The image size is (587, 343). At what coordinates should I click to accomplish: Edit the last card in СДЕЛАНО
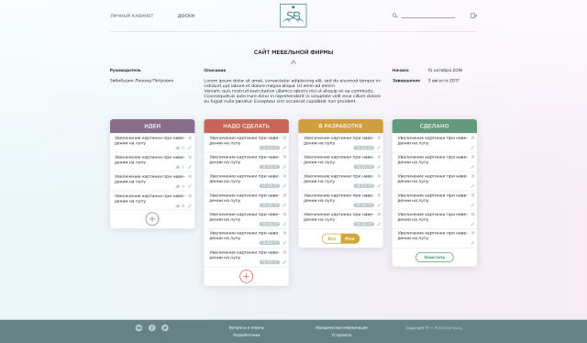[x=473, y=243]
